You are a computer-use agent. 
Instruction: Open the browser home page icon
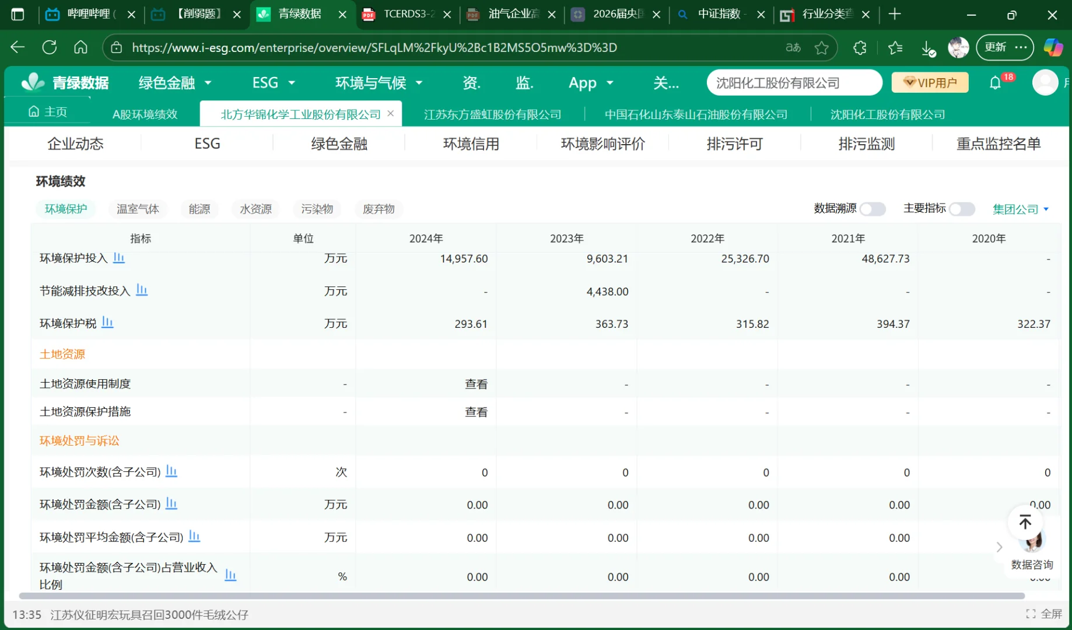point(80,47)
